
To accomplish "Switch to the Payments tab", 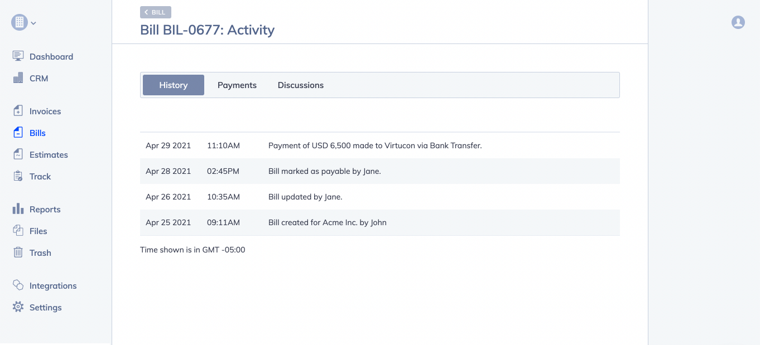I will coord(237,85).
